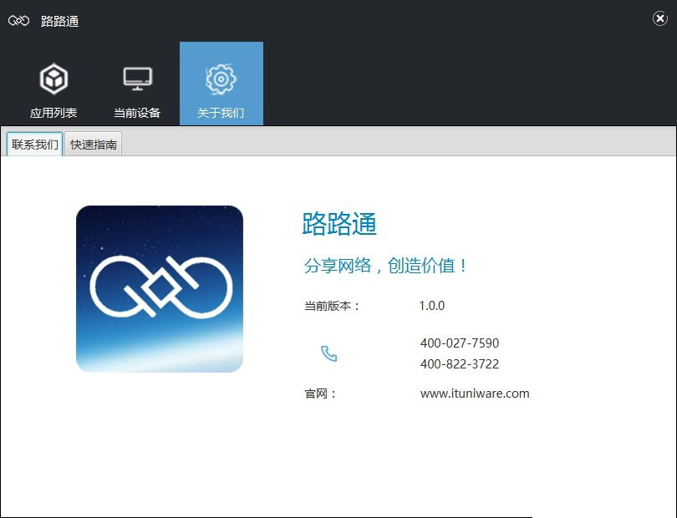677x518 pixels.
Task: Click the second hotline number 400-822-3722
Action: coord(459,364)
